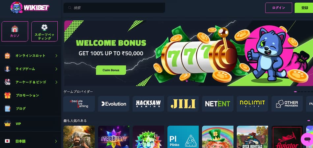Click the green 登録 button

point(304,8)
